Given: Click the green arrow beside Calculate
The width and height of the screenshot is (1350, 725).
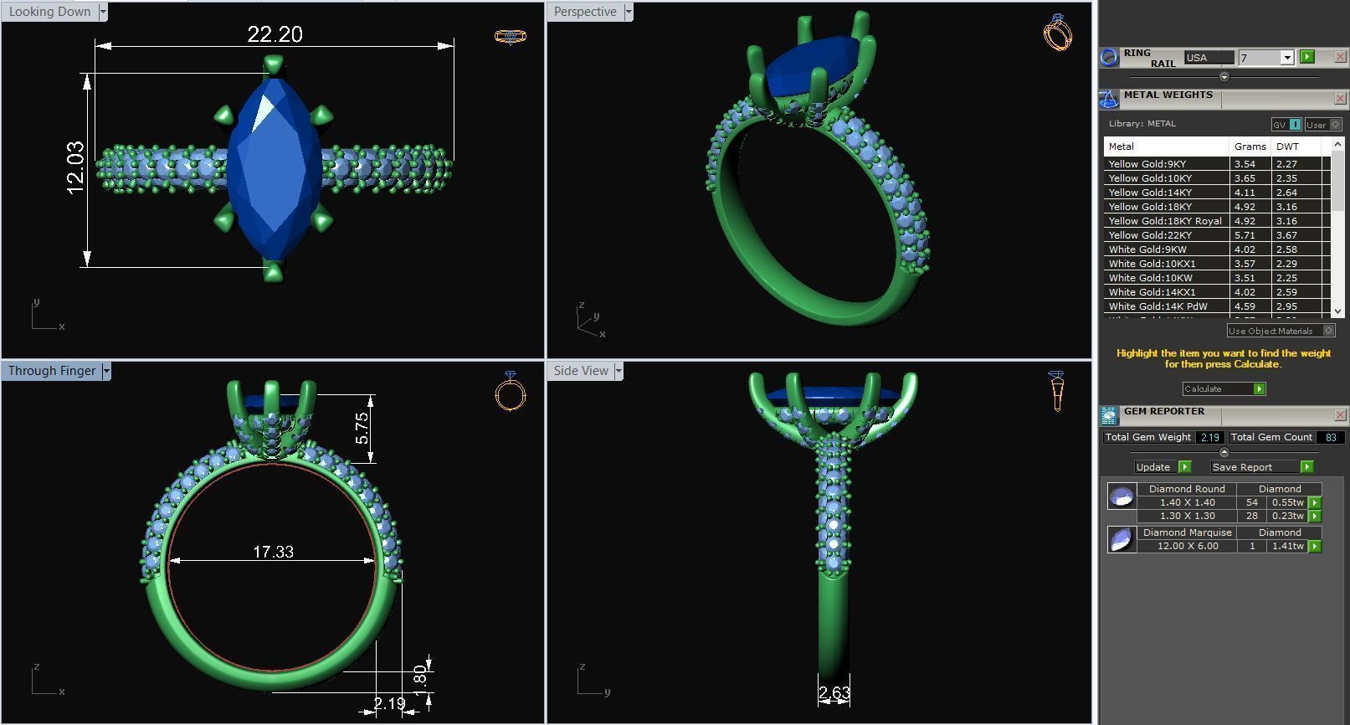Looking at the screenshot, I should click(x=1259, y=388).
